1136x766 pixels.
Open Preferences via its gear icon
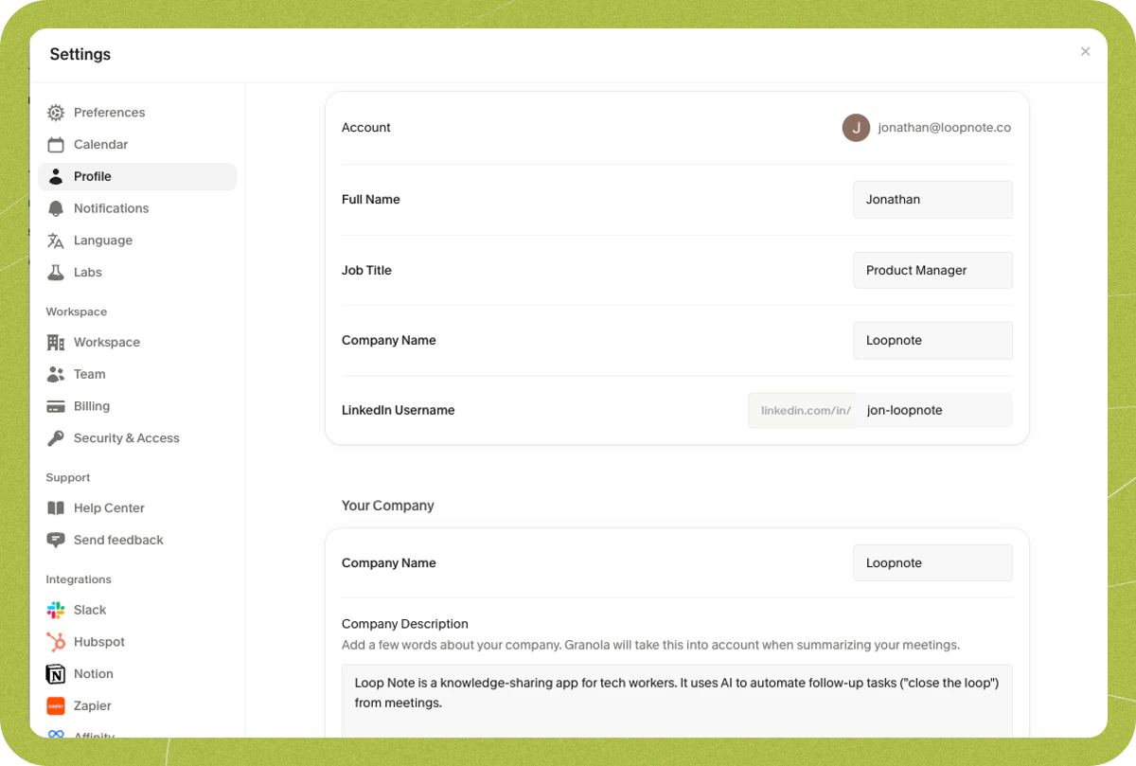[x=56, y=113]
